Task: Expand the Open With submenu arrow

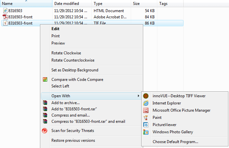Action: coord(138,96)
